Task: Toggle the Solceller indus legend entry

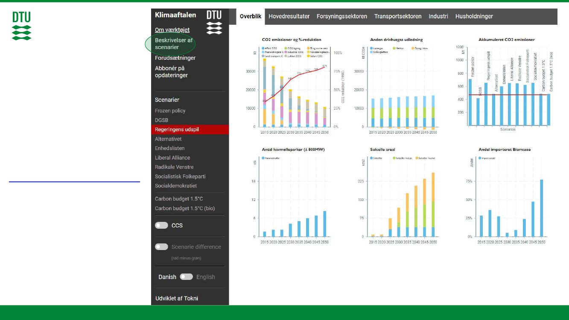Action: click(403, 158)
